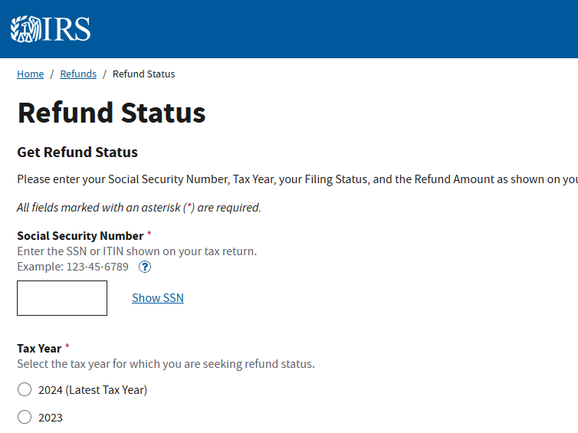Image resolution: width=578 pixels, height=433 pixels.
Task: Choose the 2023 tax year radio button
Action: tap(25, 418)
